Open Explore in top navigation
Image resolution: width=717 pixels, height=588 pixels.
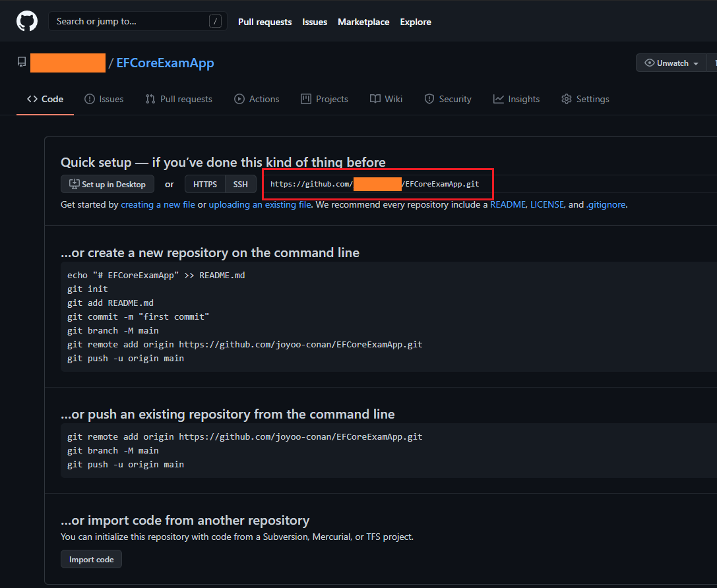[x=415, y=22]
